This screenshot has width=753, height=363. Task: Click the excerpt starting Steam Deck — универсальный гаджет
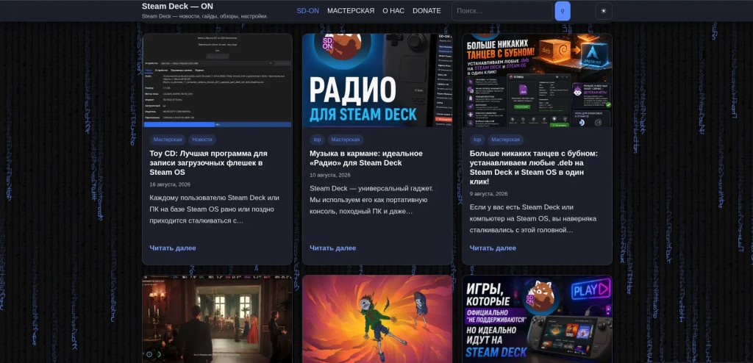click(371, 200)
